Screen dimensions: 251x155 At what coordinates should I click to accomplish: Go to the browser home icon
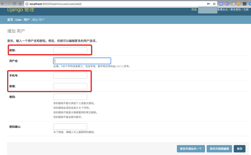point(20,4)
